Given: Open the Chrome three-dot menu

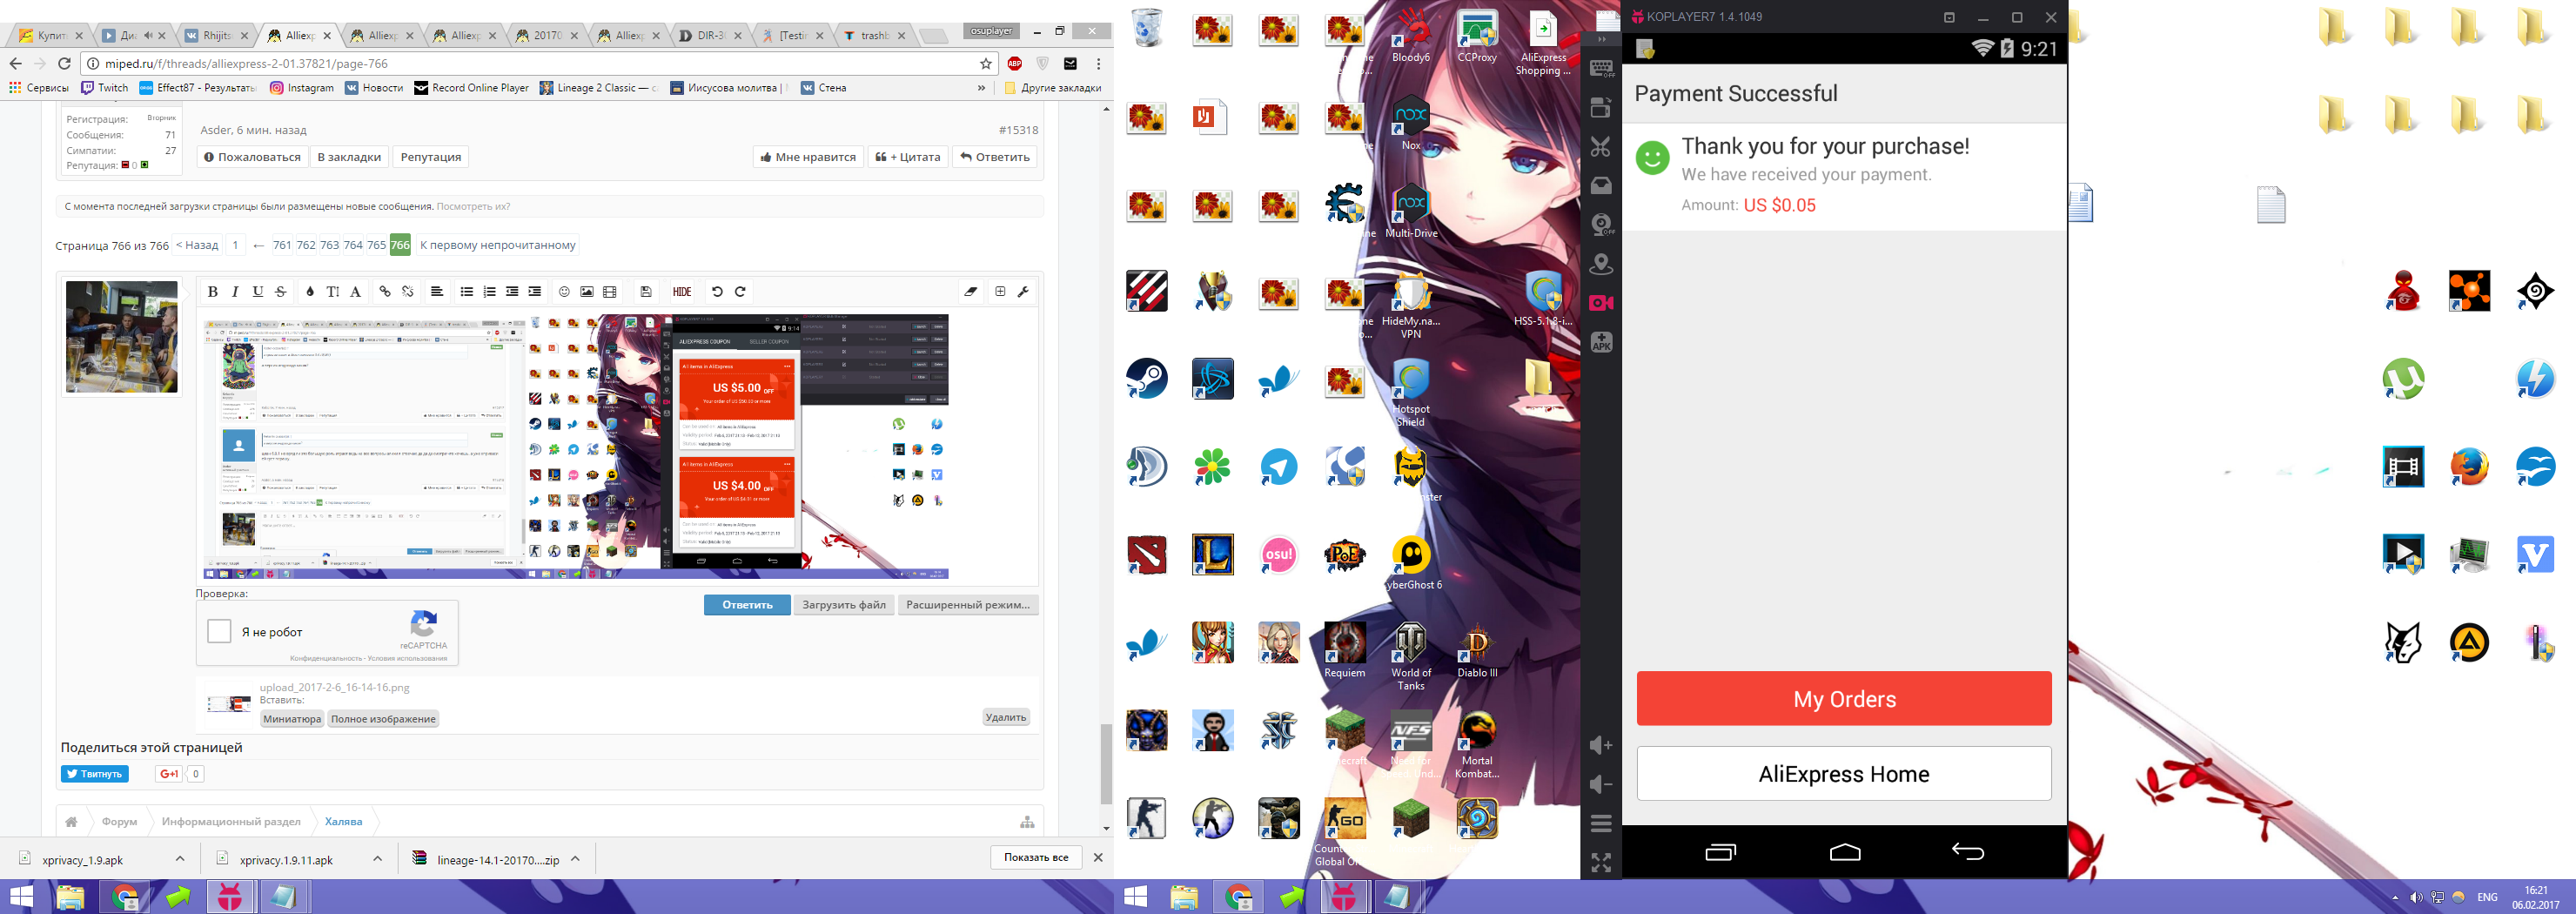Looking at the screenshot, I should (1098, 63).
